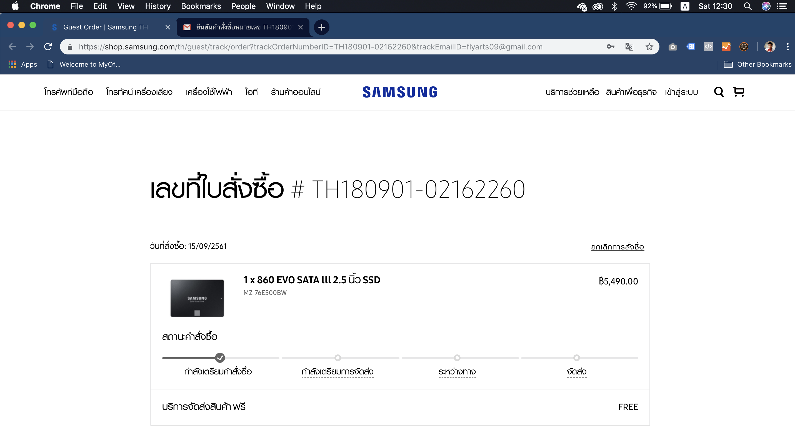Open the Help menu
Screen dimensions: 795x430
pos(313,6)
